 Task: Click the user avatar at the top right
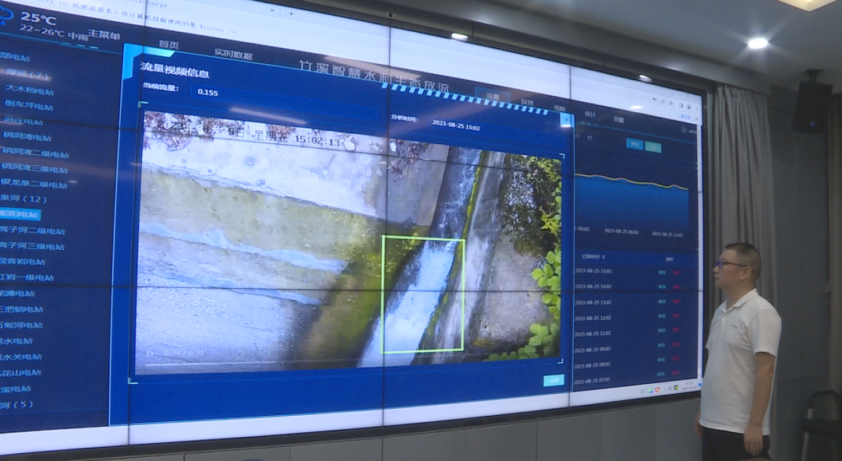tap(684, 129)
